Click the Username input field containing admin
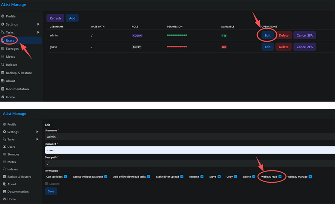The width and height of the screenshot is (335, 209). [186, 137]
